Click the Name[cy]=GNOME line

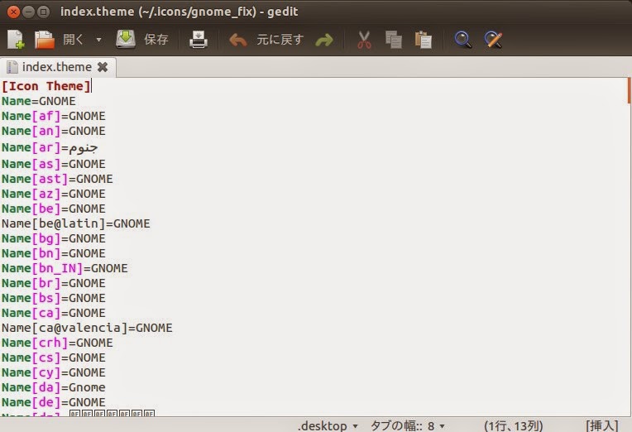coord(54,372)
